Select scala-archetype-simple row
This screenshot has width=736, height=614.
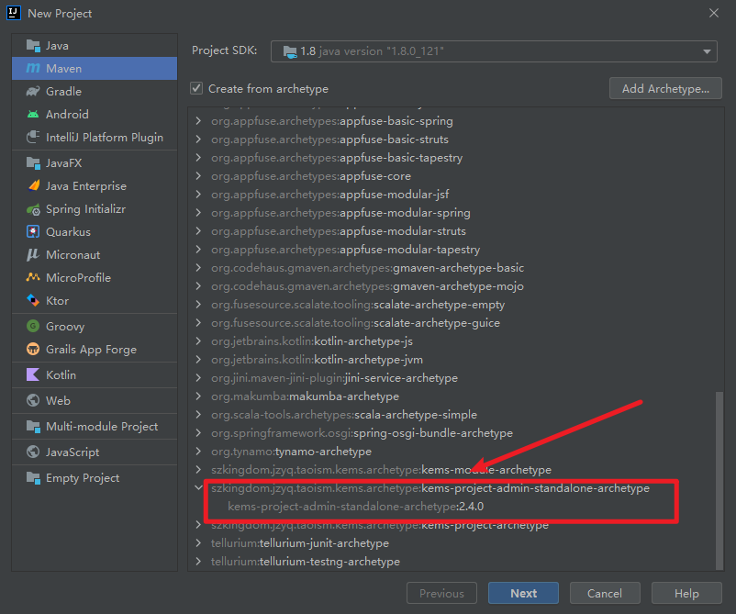344,415
